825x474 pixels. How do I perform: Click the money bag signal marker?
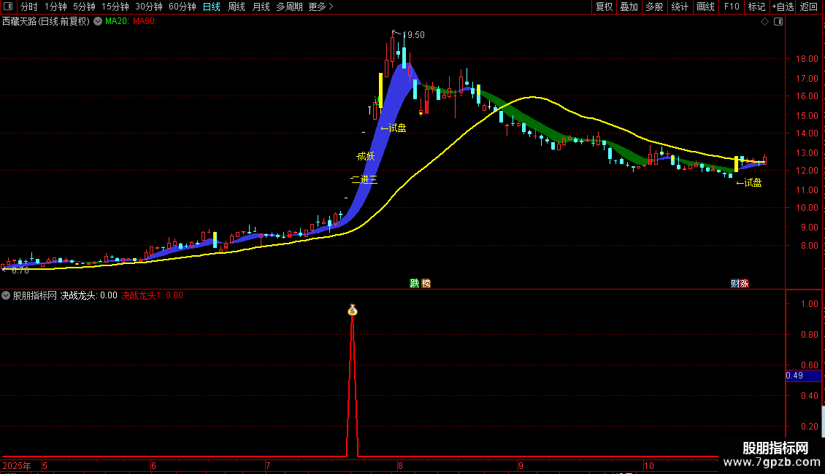[353, 311]
